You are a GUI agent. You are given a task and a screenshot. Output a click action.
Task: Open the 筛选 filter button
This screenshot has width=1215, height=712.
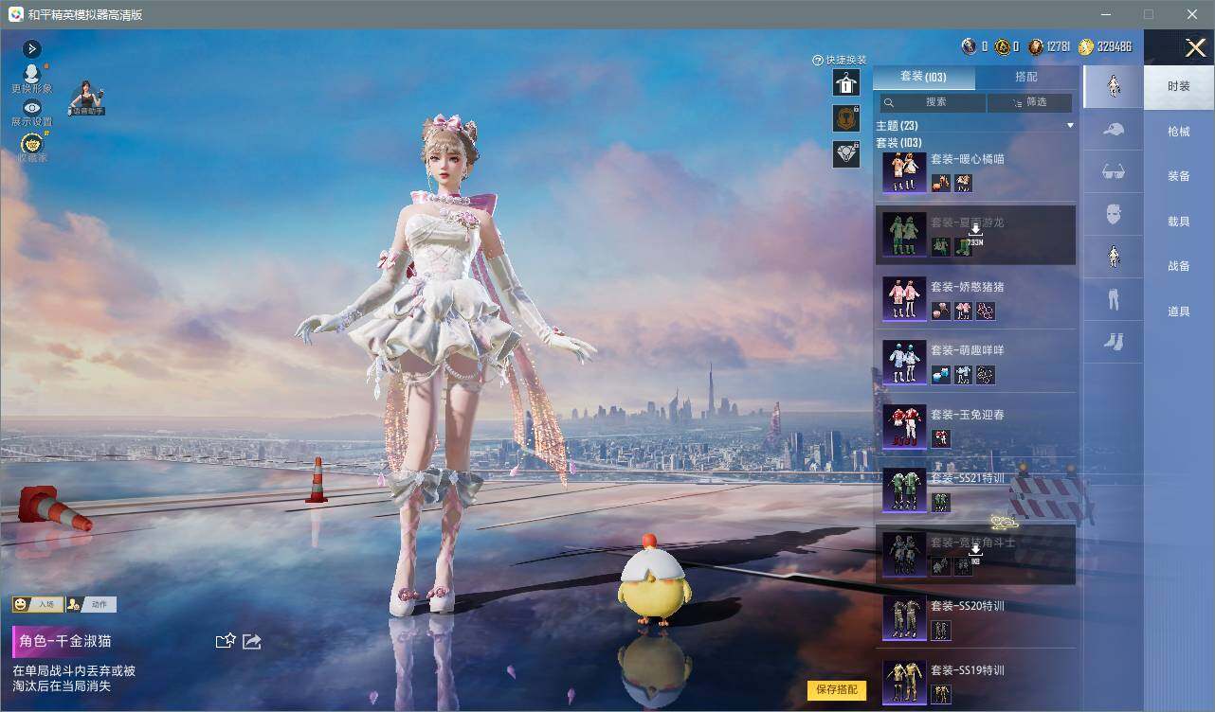[x=1030, y=102]
